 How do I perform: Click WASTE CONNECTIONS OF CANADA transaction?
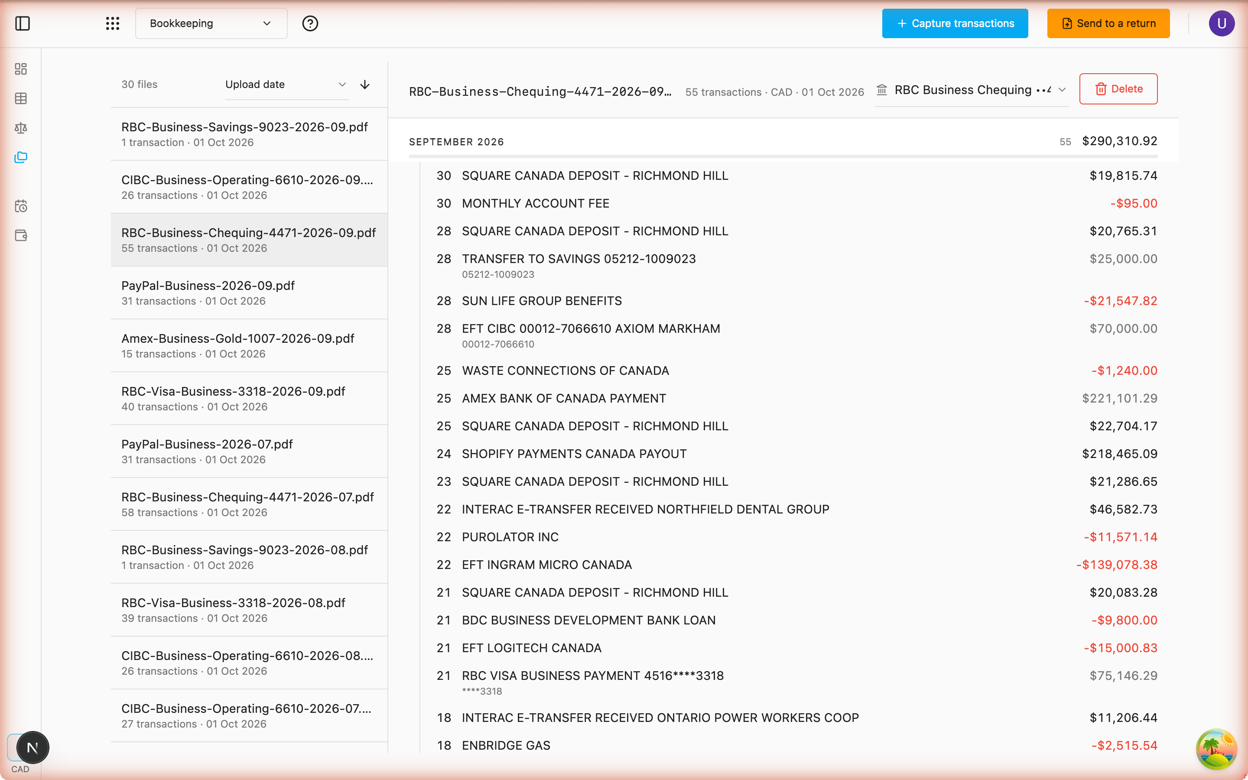(797, 370)
